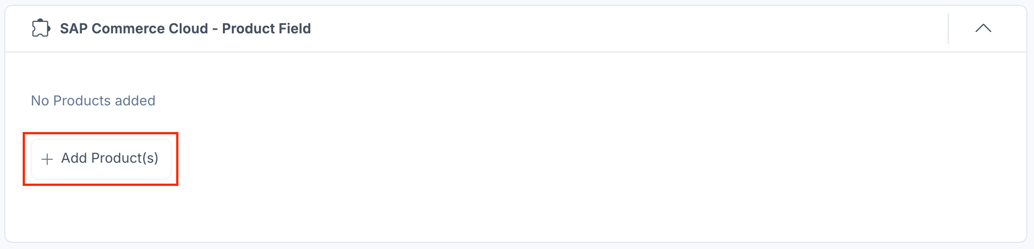Screen dimensions: 1034x249
Task: Toggle the Product Field section closed
Action: [983, 28]
